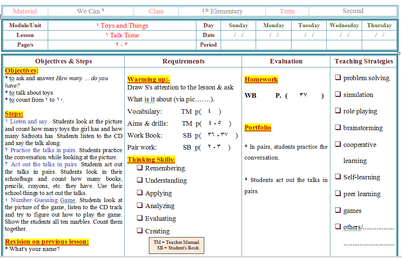Viewport: 402px width, 258px height.
Task: Click the Date label cell
Action: (208, 35)
